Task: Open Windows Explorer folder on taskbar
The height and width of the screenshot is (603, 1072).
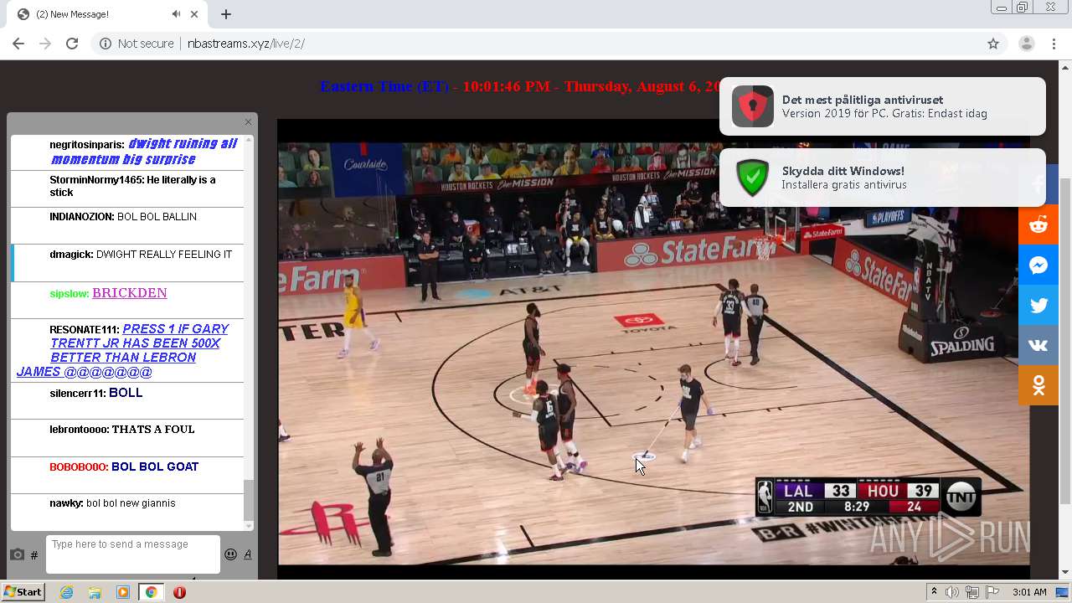Action: pyautogui.click(x=95, y=592)
